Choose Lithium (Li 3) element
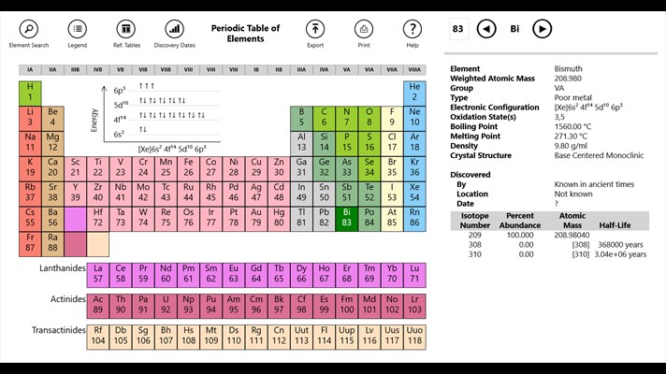This screenshot has width=666, height=374. (x=30, y=119)
